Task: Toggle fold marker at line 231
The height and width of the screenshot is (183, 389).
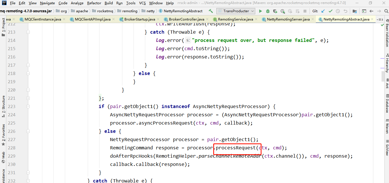Action: tap(28, 172)
